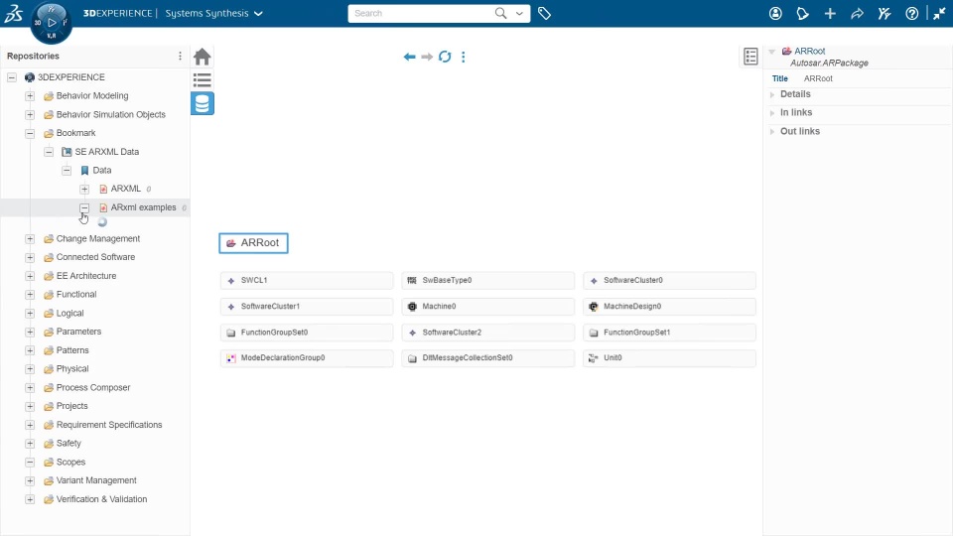The image size is (953, 536).
Task: Open the center toolbar more options menu
Action: pos(464,57)
